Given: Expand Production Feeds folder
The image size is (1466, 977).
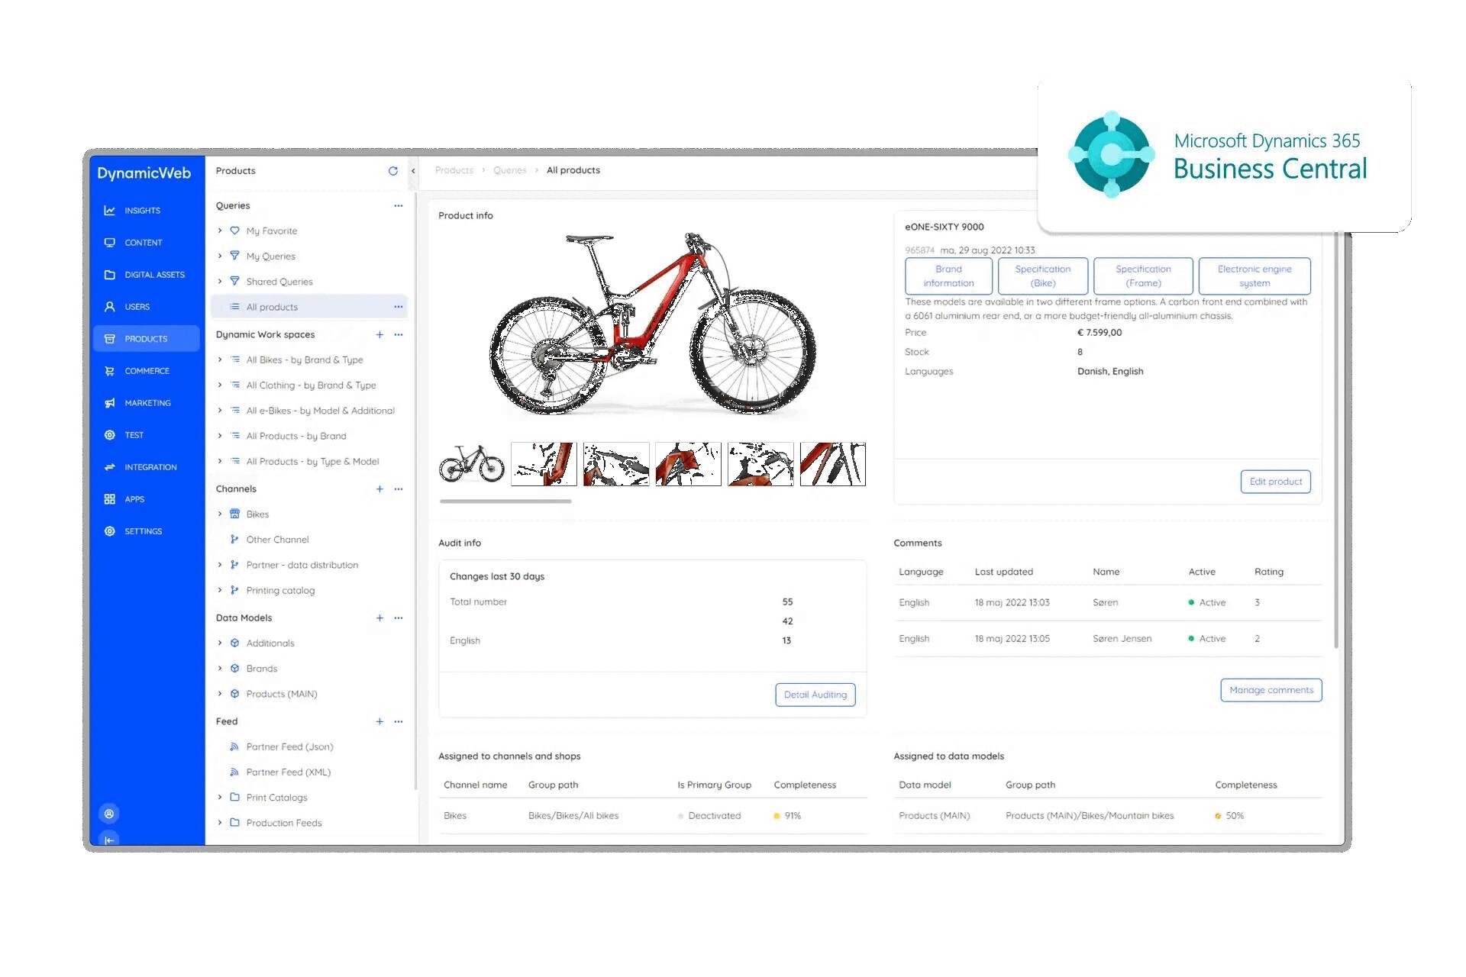Looking at the screenshot, I should pos(220,823).
